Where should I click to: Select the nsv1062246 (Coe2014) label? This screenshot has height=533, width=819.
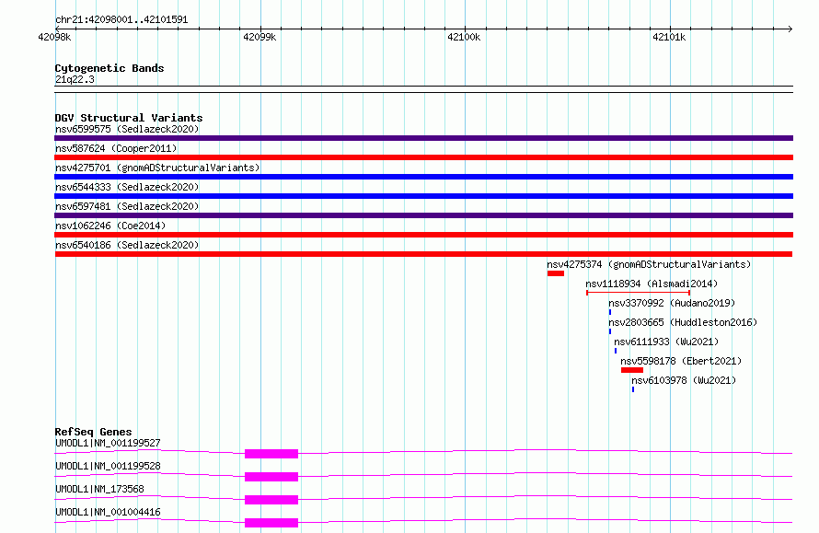[110, 226]
